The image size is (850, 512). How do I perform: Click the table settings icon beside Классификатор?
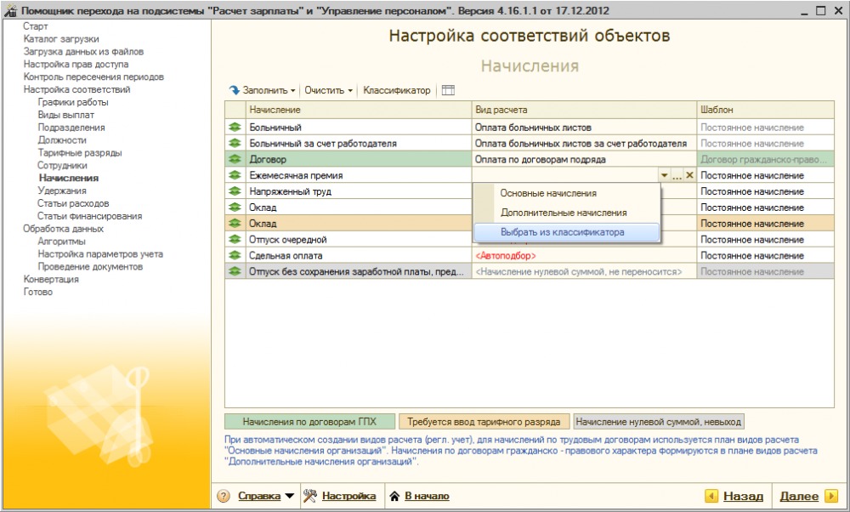click(x=448, y=90)
